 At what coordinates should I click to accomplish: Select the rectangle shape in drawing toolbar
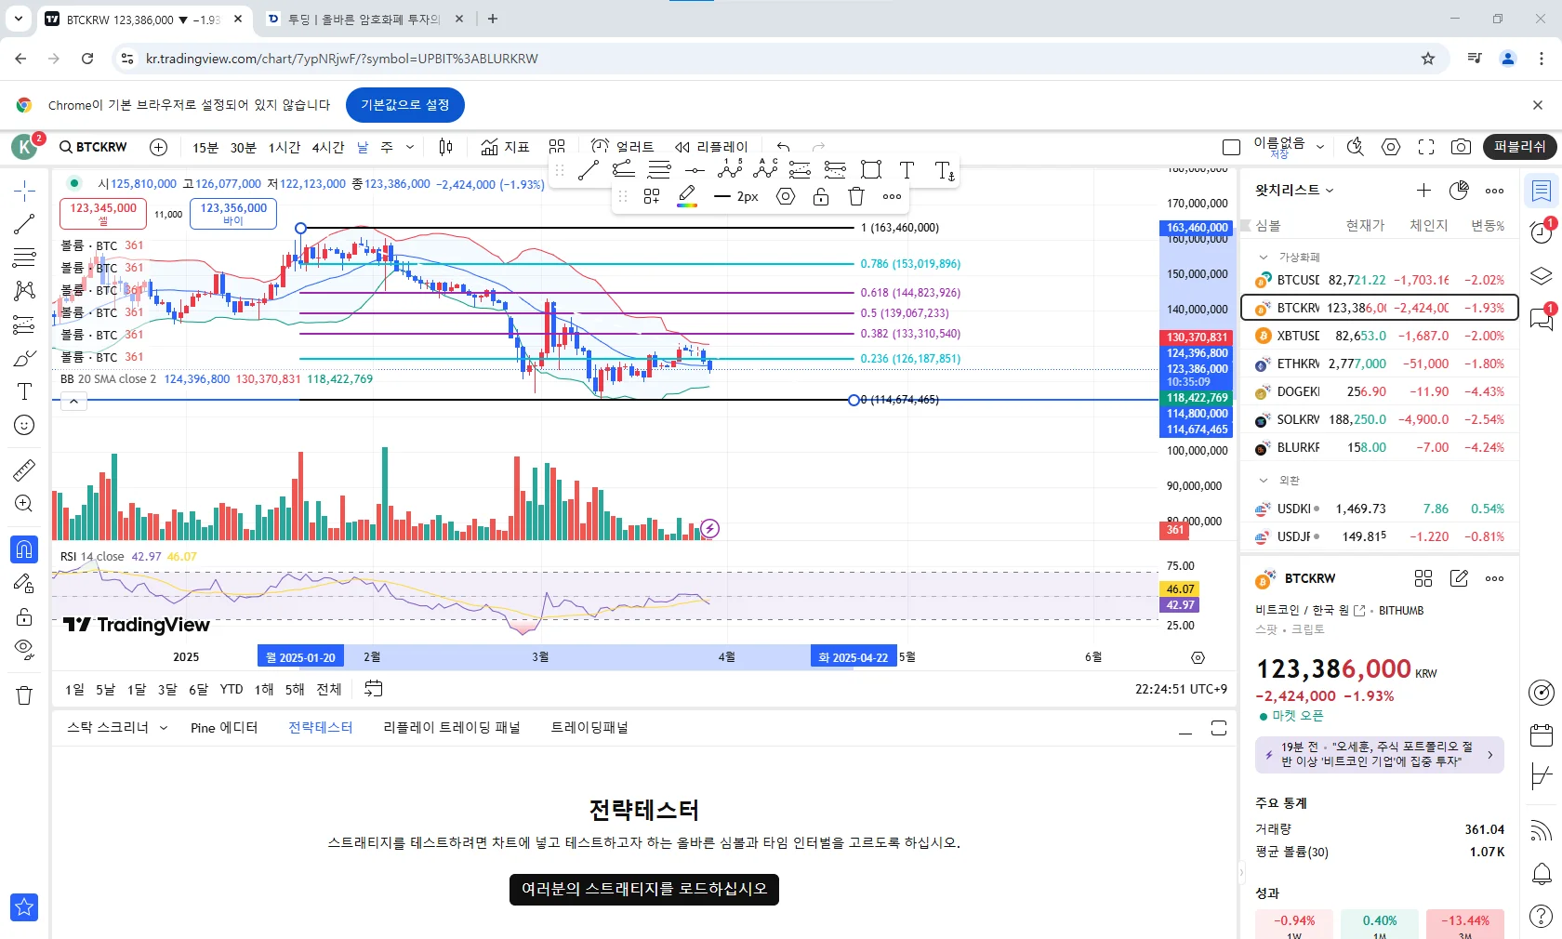pyautogui.click(x=871, y=169)
